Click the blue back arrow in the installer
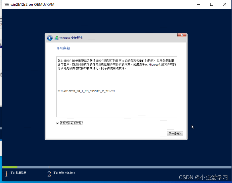232x183 pixels. (x=50, y=38)
